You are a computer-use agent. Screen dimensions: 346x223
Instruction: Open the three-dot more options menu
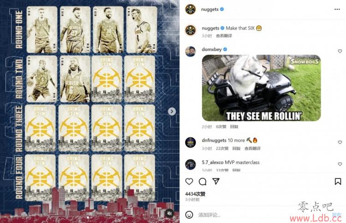[x=337, y=9]
